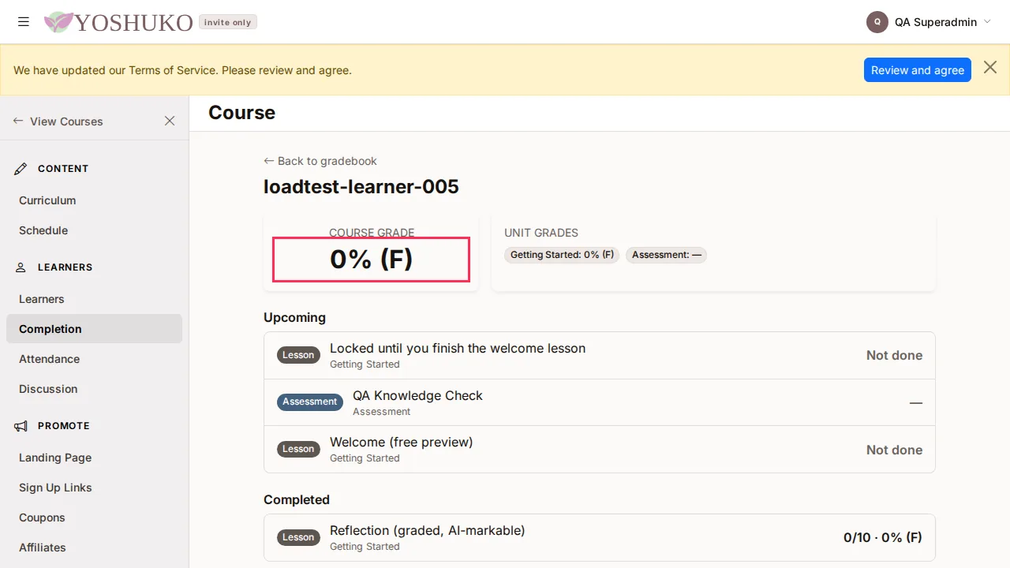Open Welcome (free preview) lesson row
The width and height of the screenshot is (1010, 568).
click(600, 450)
